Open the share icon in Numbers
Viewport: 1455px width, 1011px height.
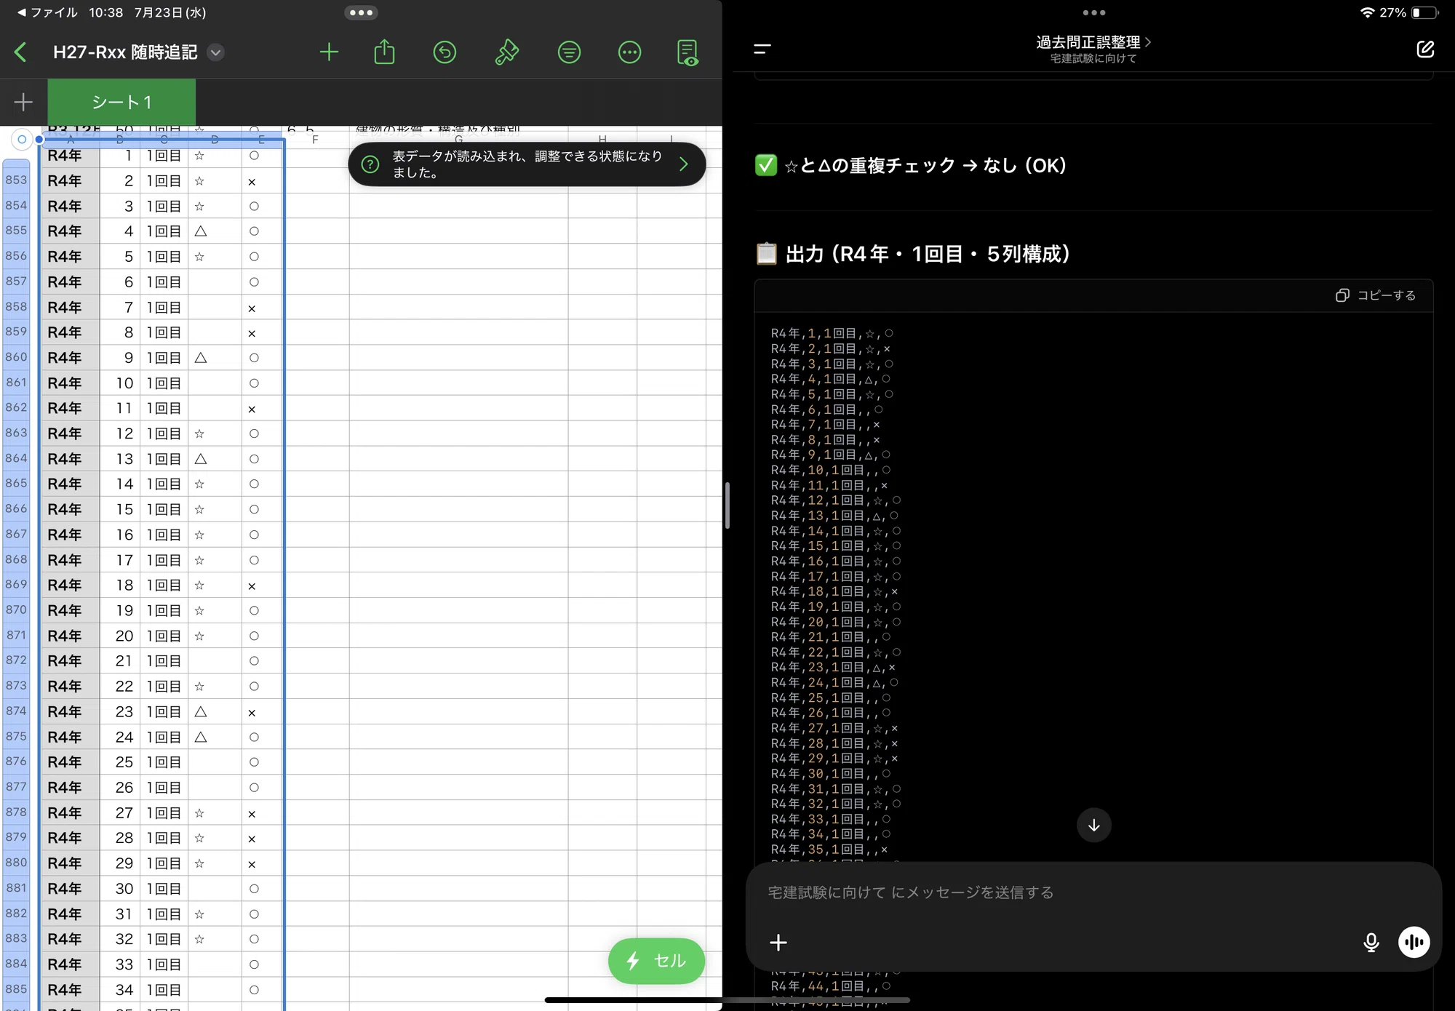tap(384, 52)
